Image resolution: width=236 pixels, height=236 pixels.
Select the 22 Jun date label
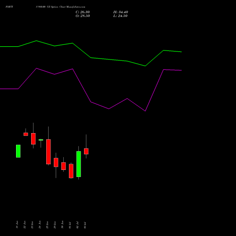click(x=25, y=225)
